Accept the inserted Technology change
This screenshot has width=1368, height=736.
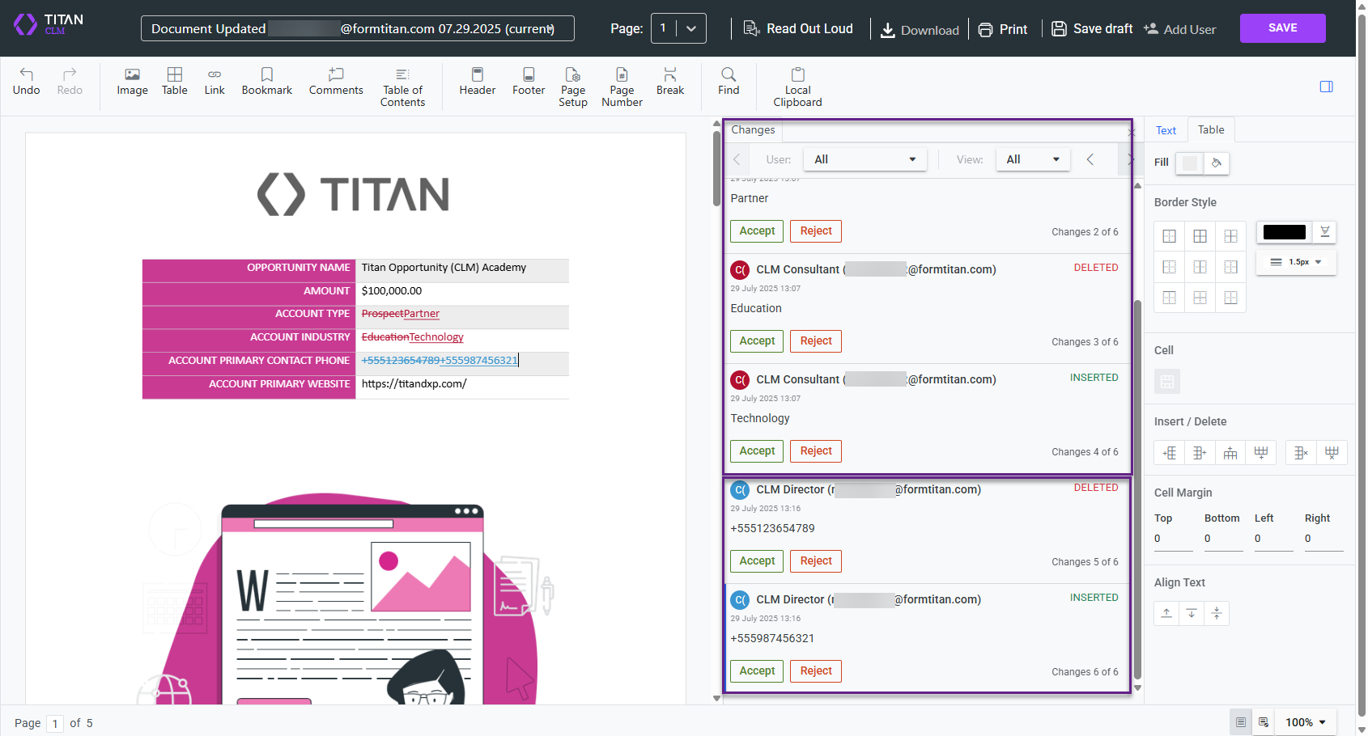757,450
